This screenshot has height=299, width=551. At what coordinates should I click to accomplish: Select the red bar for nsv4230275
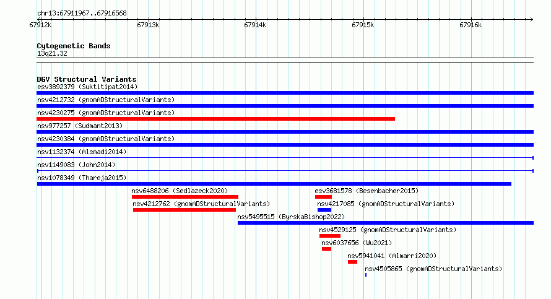pyautogui.click(x=216, y=119)
